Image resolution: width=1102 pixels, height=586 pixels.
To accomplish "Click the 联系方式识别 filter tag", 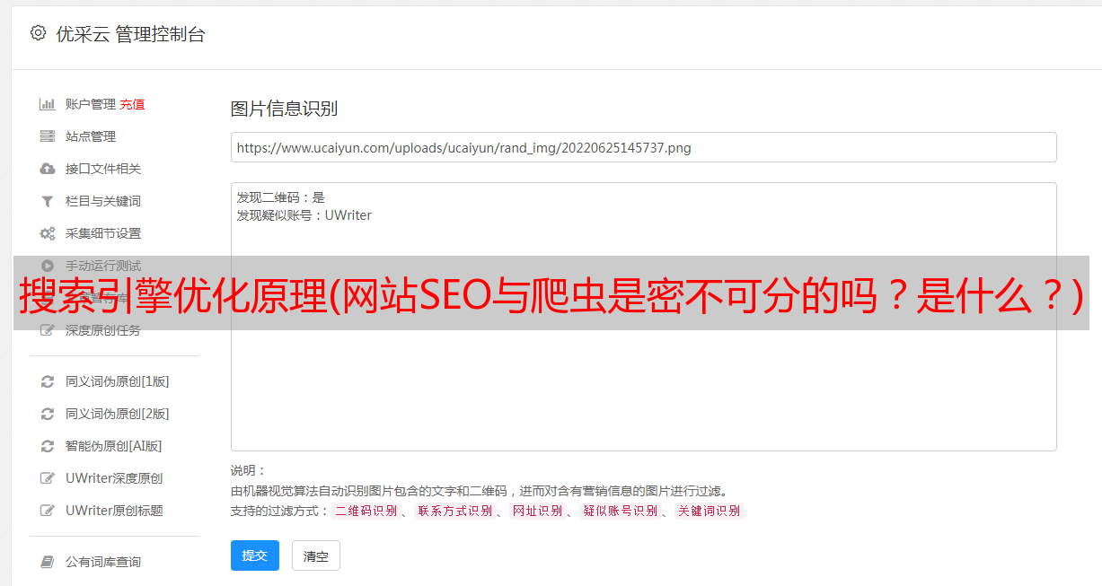I will pos(454,511).
